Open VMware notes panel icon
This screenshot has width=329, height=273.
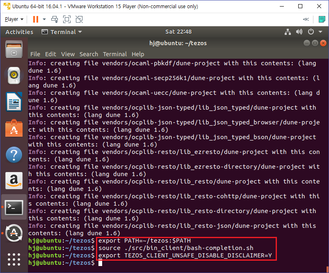tap(322, 19)
